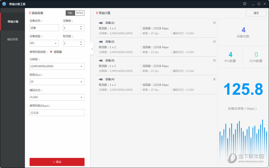Click the info icon in title bar
Image resolution: width=269 pixels, height=168 pixels.
coord(244,4)
